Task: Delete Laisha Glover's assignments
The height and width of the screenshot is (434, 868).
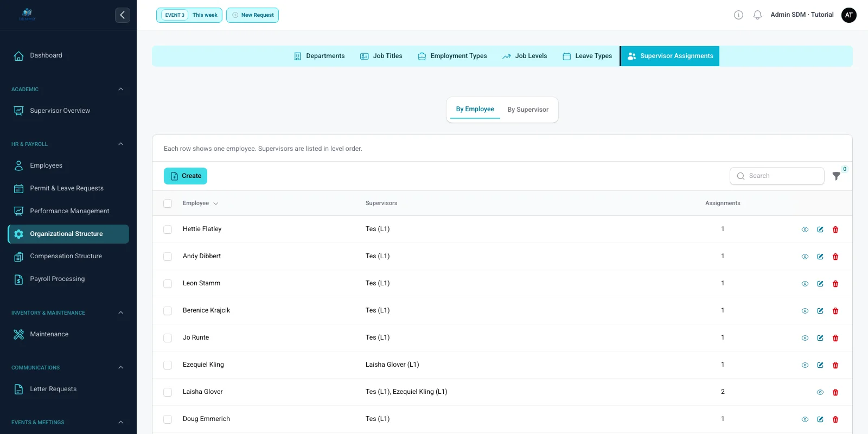Action: pos(835,392)
